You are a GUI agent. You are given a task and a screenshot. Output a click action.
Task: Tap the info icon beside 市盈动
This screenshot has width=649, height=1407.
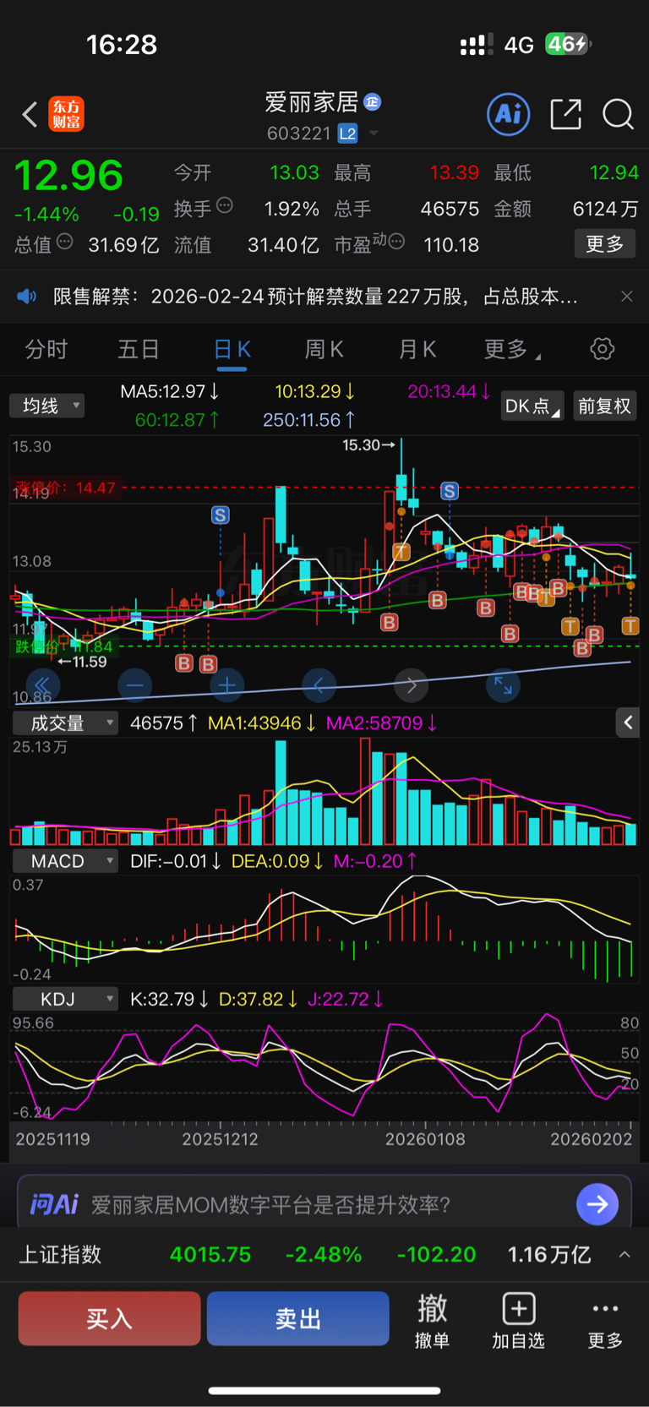coord(396,242)
